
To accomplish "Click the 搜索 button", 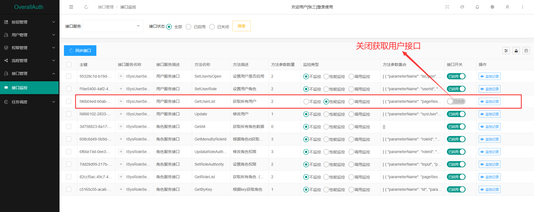I will click(x=241, y=26).
